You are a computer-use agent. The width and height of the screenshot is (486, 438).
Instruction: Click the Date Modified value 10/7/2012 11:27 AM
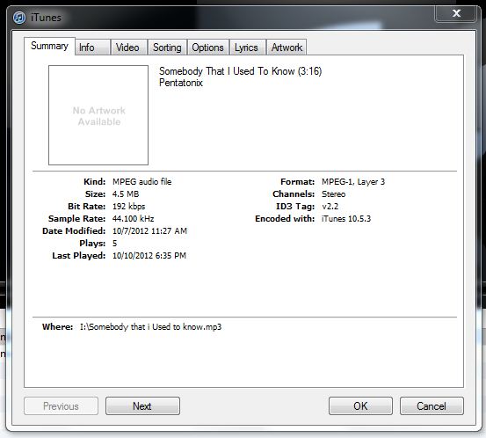point(149,231)
